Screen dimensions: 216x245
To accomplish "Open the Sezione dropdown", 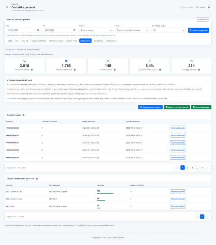I will (x=96, y=30).
